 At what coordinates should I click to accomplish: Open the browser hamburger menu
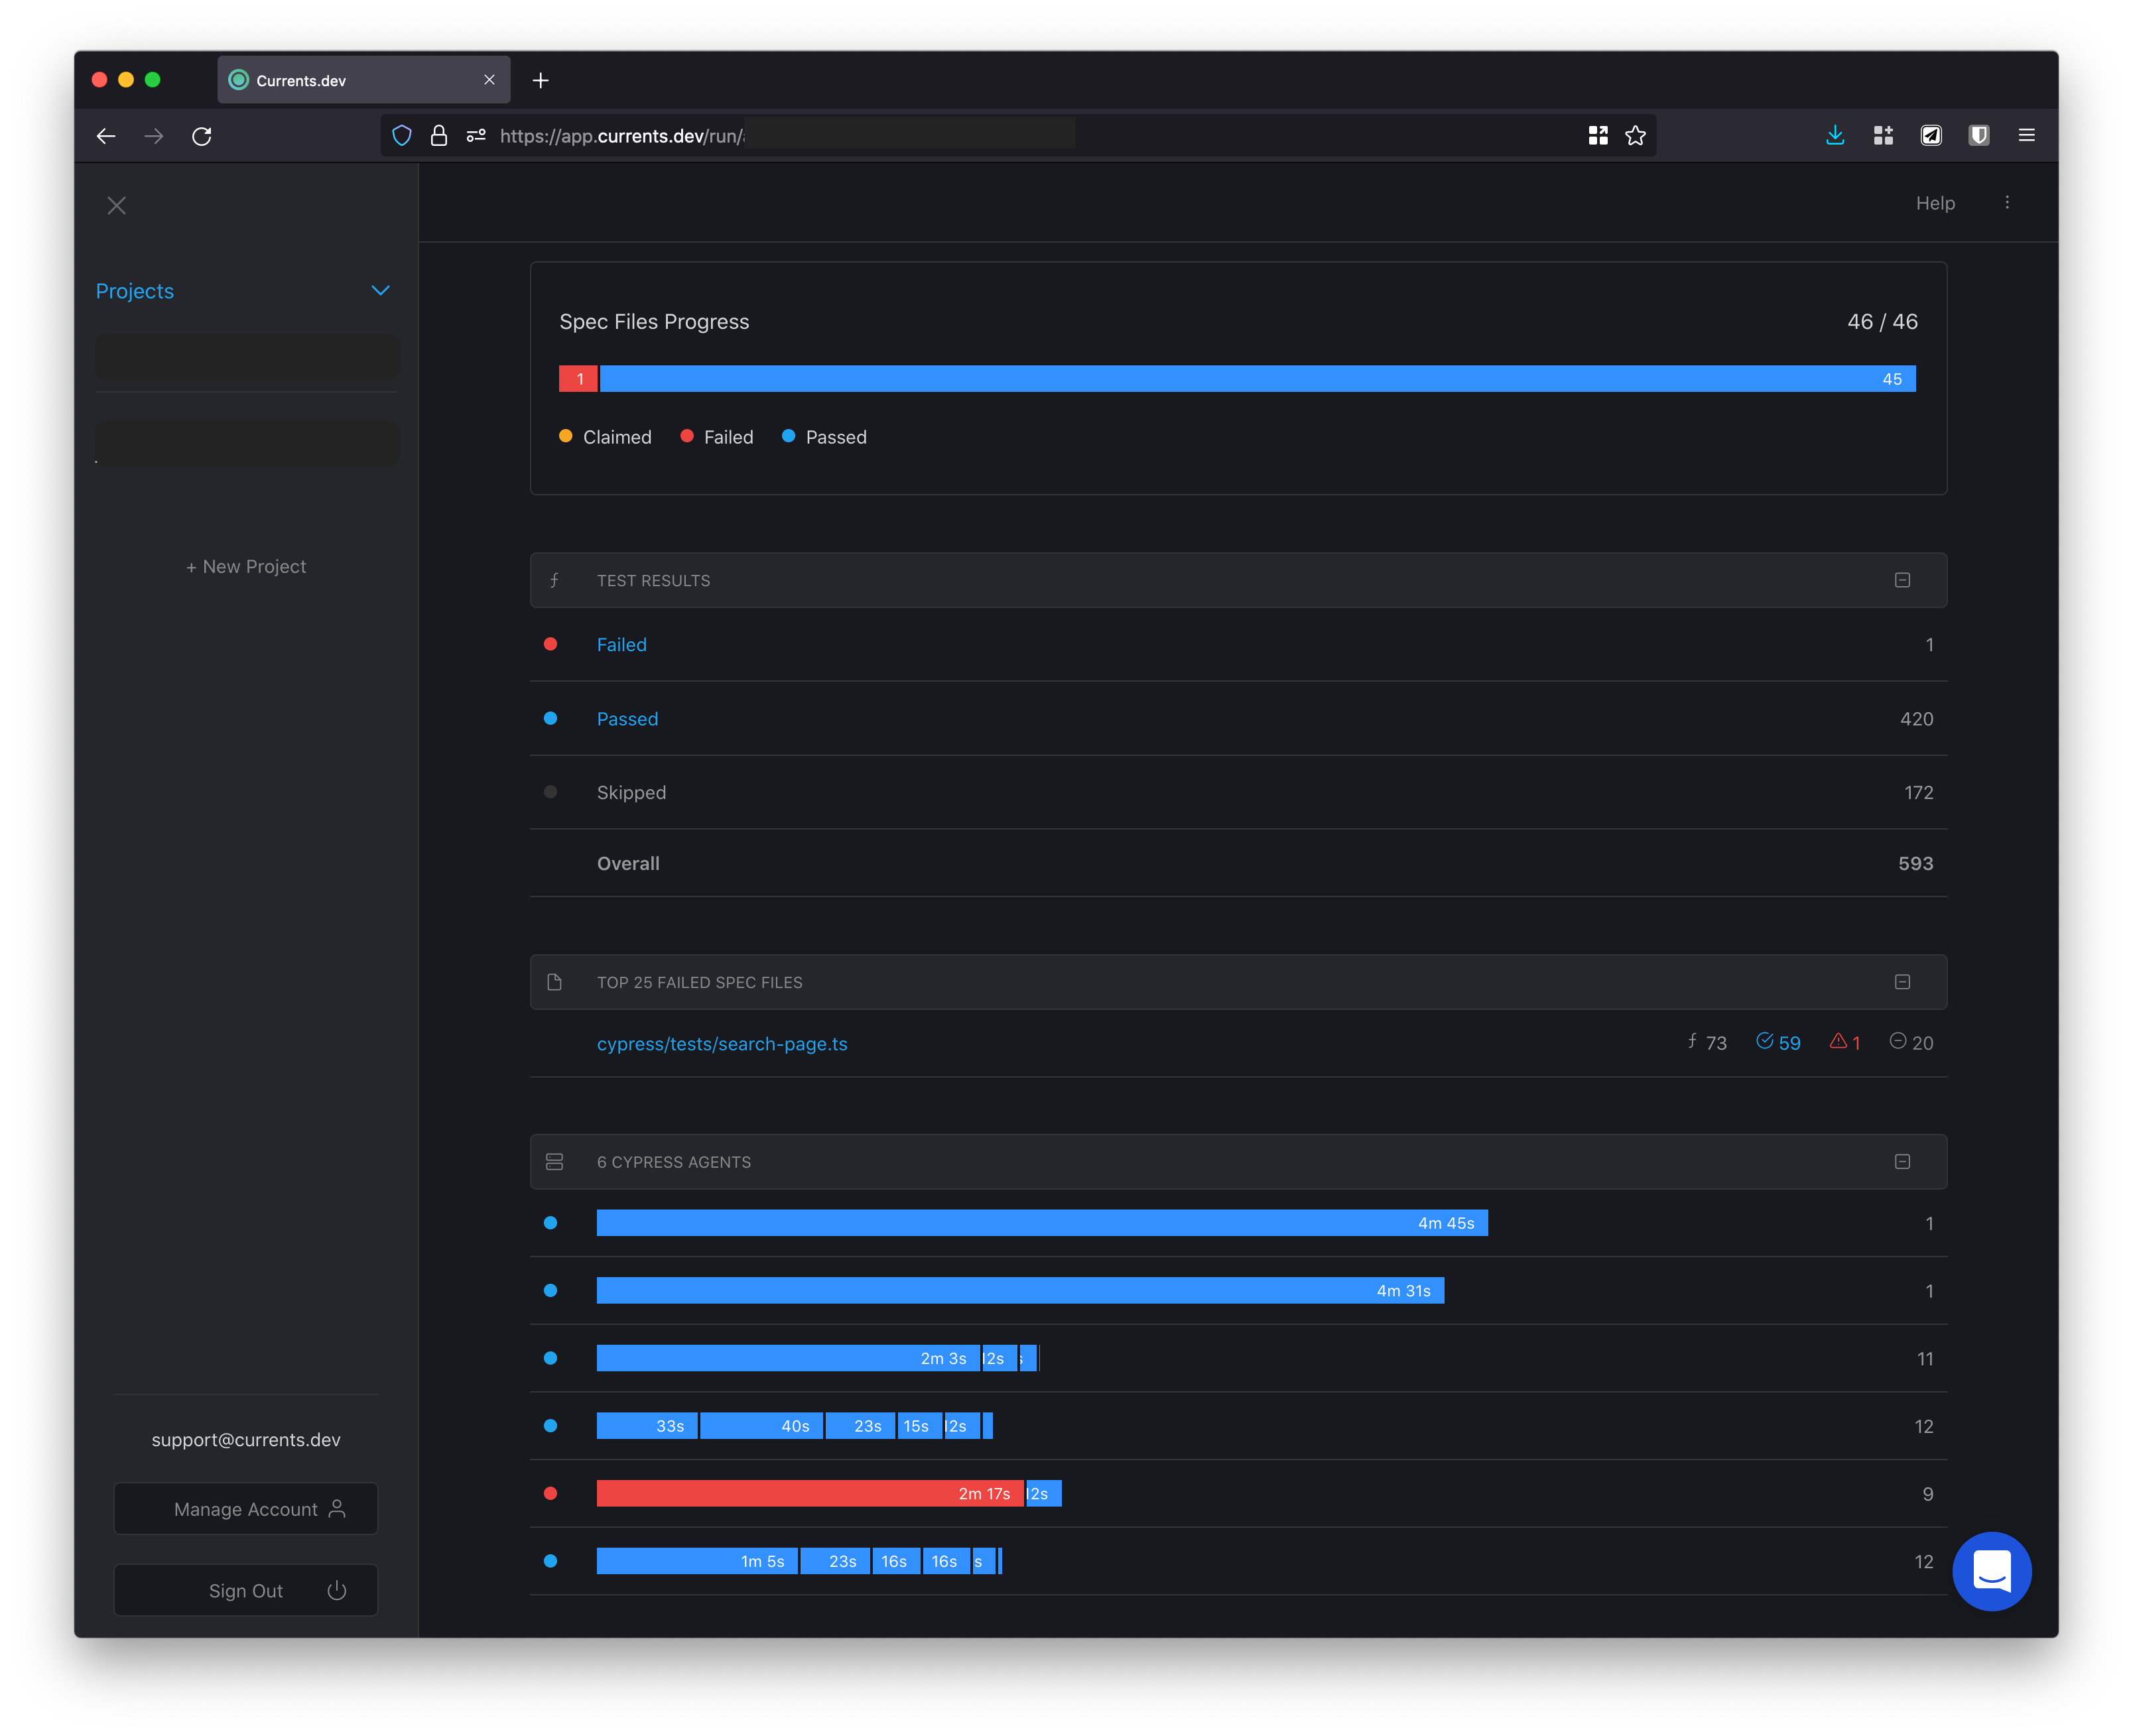point(2026,135)
